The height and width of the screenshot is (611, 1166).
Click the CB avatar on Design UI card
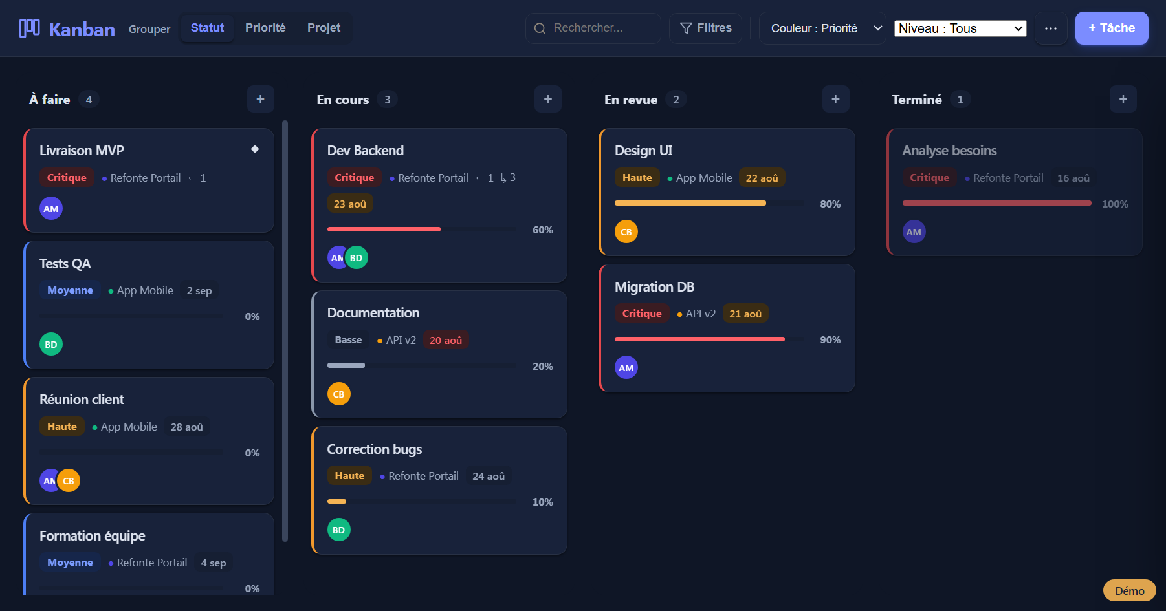(x=626, y=231)
